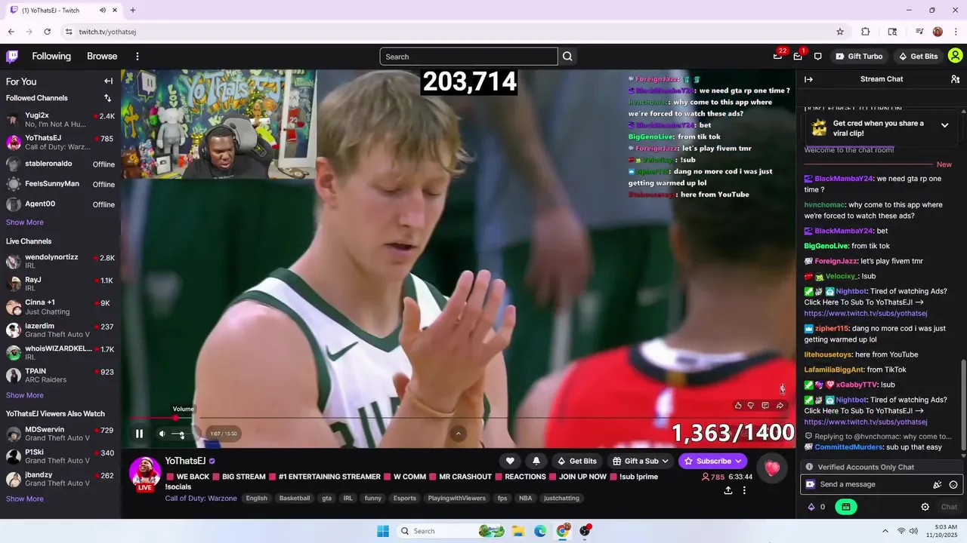Open File Explorer from the taskbar
The height and width of the screenshot is (543, 967).
pos(518,531)
